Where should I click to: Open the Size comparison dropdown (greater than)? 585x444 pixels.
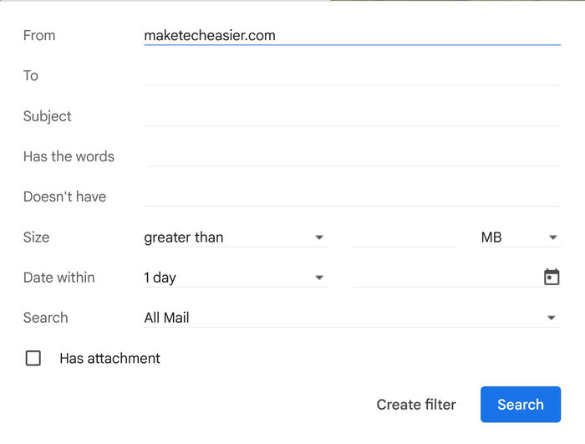236,237
